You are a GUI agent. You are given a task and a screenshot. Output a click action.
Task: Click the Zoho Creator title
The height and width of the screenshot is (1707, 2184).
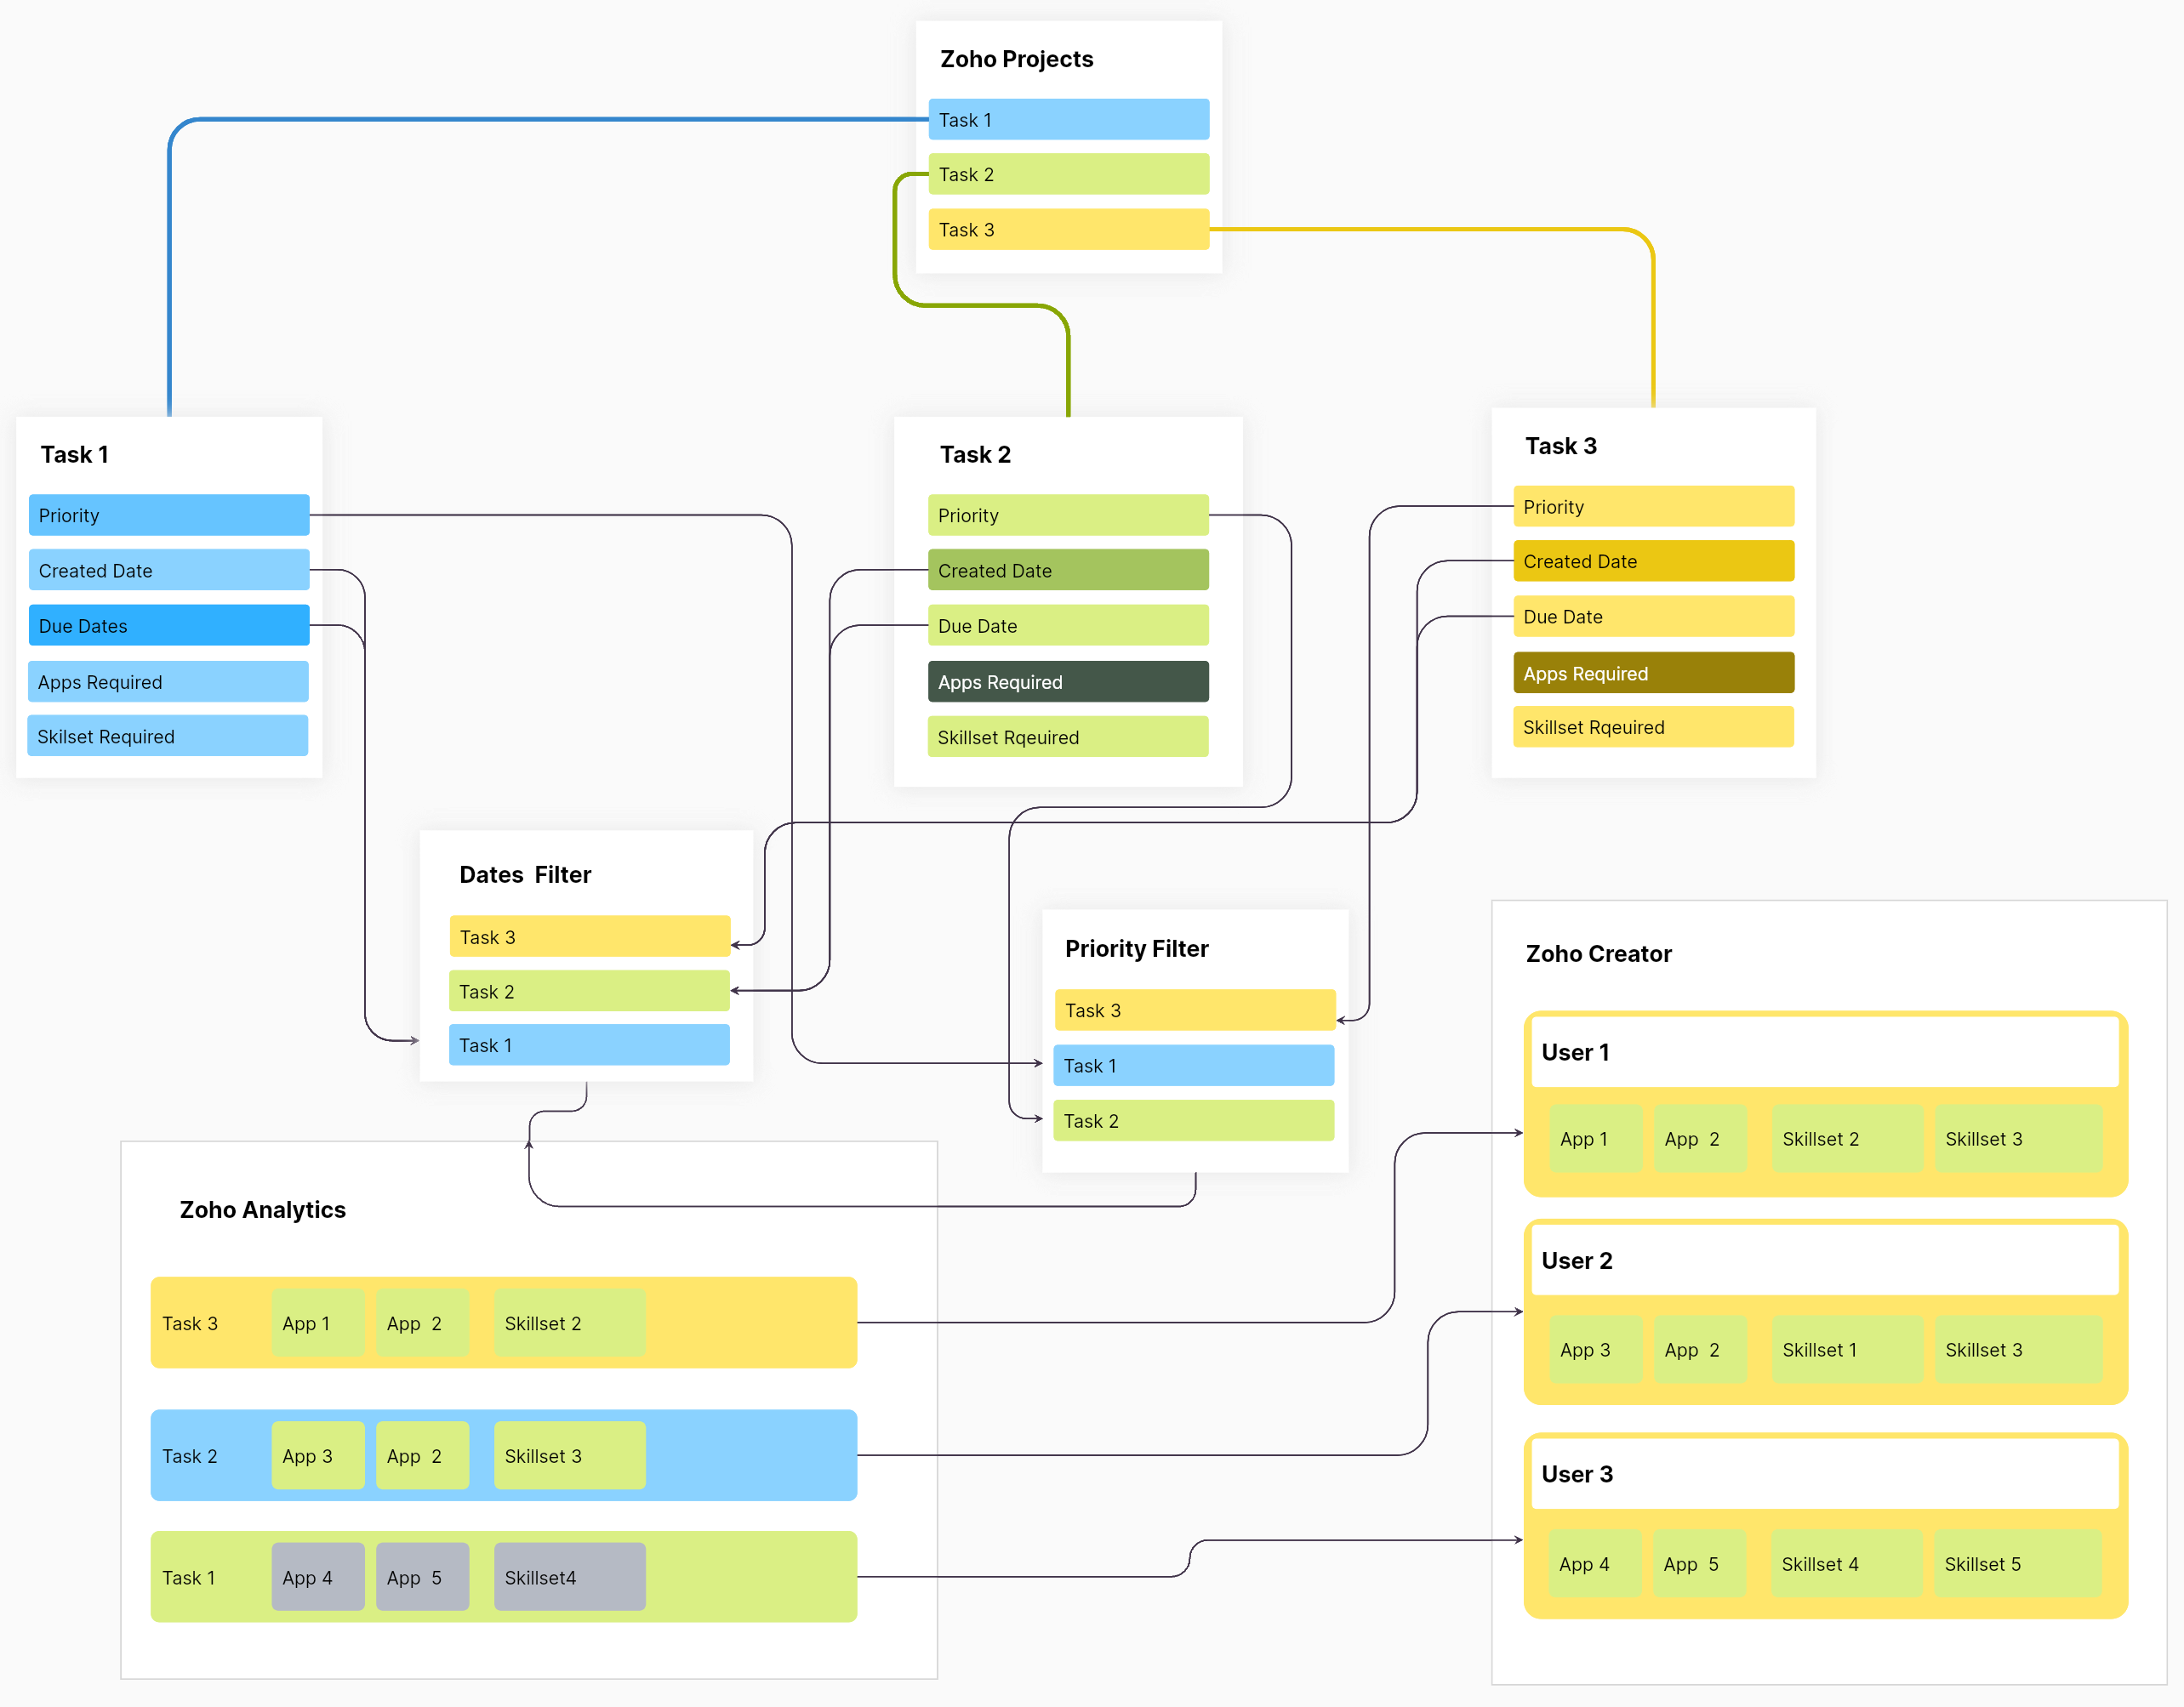tap(1597, 953)
